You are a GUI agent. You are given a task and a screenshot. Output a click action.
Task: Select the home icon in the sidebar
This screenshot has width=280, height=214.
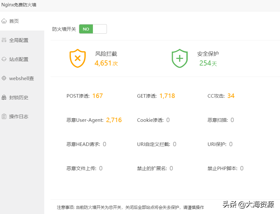4,21
